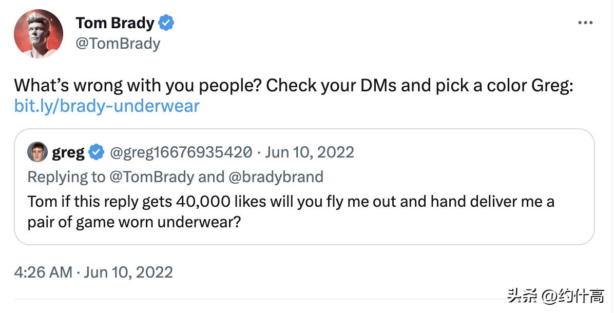Click the bottom Jun 10, 2022 date
614x313 pixels.
click(128, 272)
